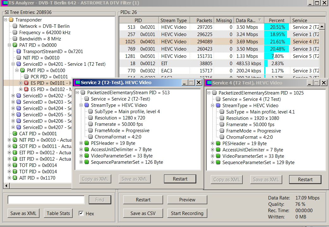
Task: Collapse the Transponder root node
Action: click(x=6, y=20)
